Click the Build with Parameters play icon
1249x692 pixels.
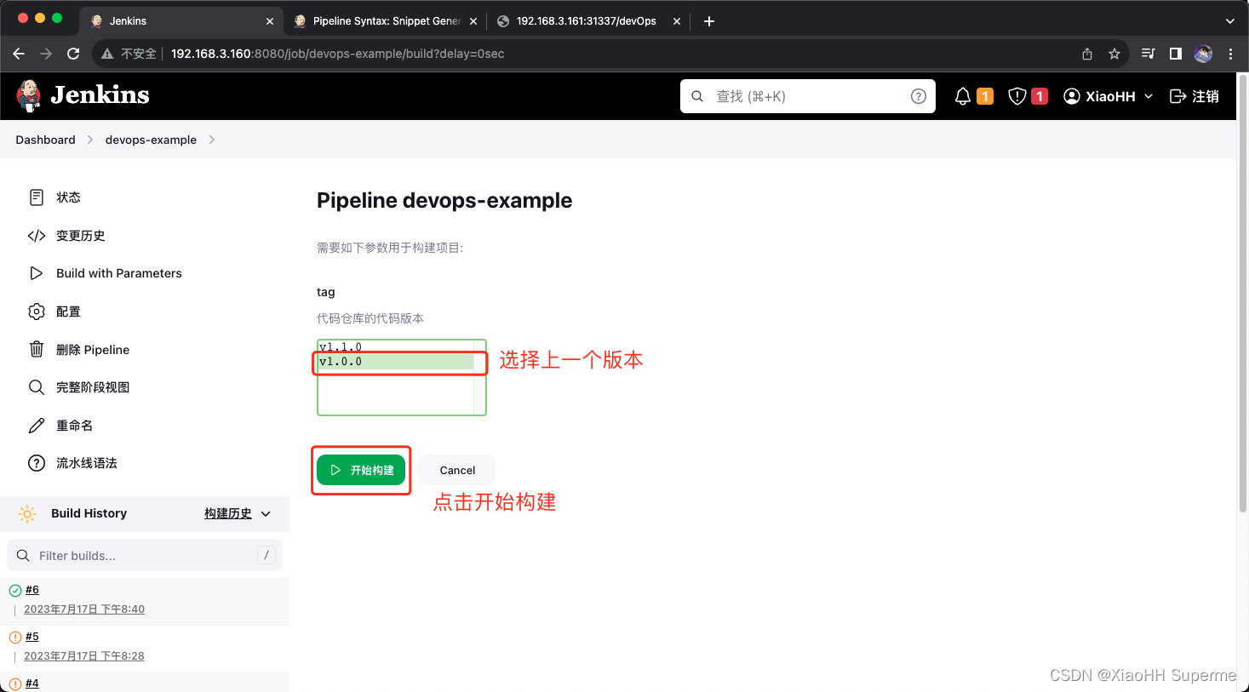[x=37, y=273]
